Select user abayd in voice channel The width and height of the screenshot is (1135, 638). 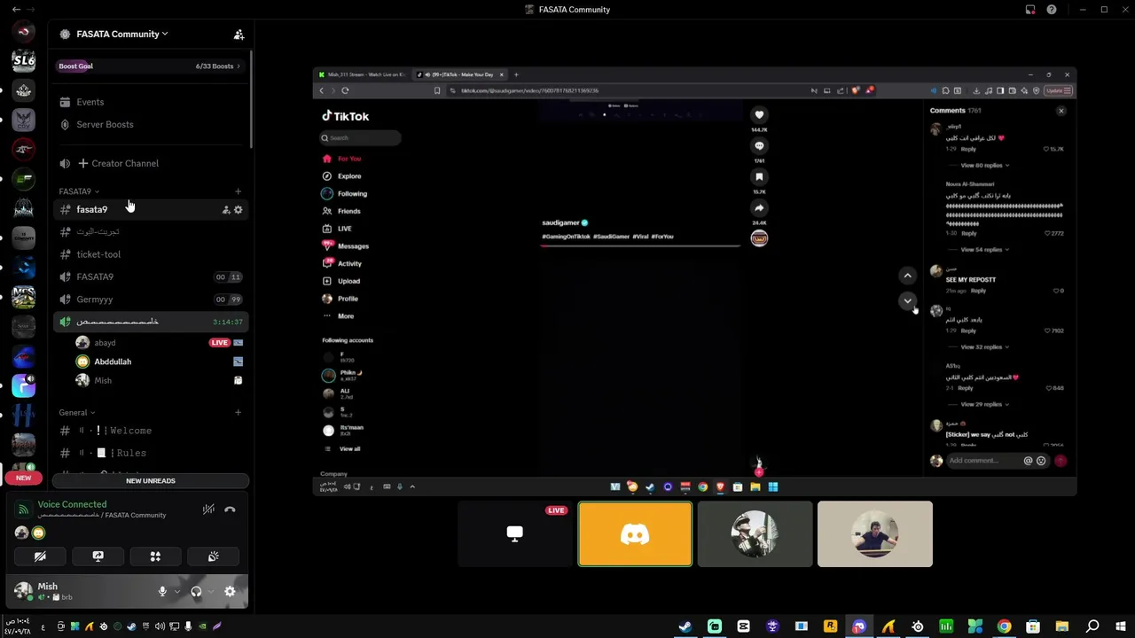point(105,343)
